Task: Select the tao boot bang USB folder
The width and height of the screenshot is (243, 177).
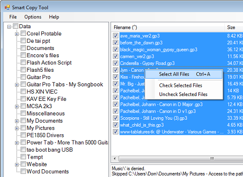Action: (x=50, y=150)
